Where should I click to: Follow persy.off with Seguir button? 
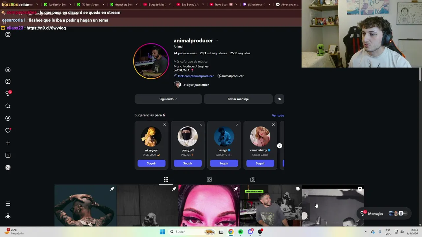(x=188, y=163)
